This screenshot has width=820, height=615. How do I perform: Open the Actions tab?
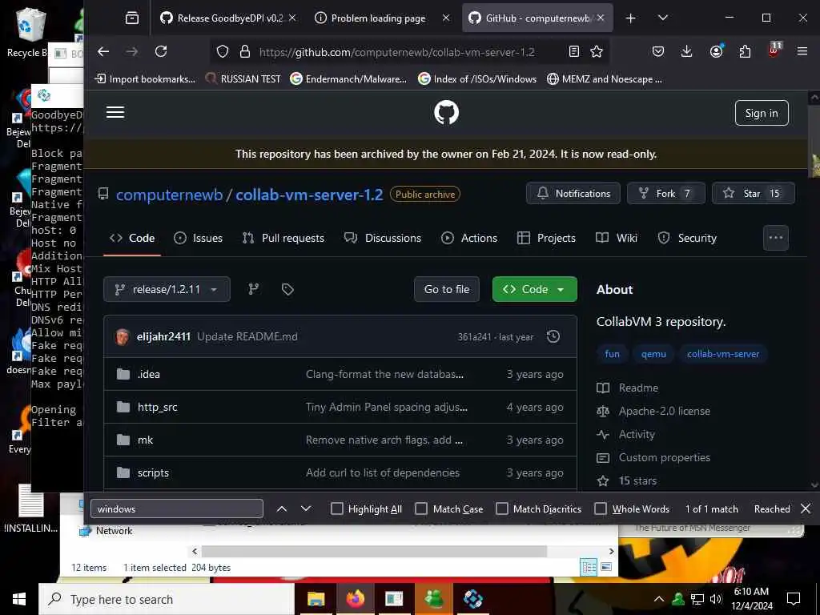469,238
